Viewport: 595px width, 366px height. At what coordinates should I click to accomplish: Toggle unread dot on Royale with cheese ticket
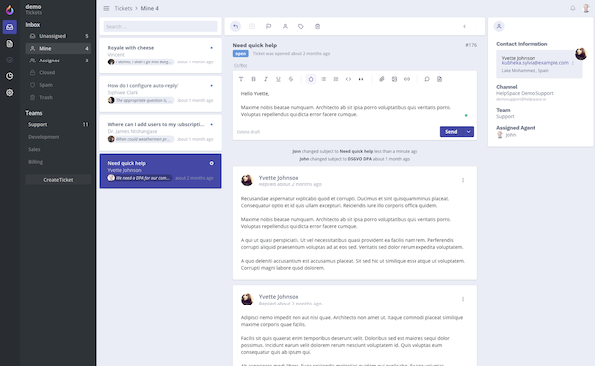tap(212, 48)
